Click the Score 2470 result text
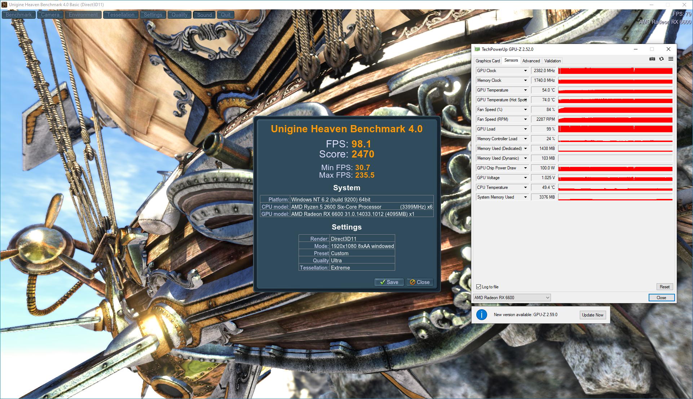Image resolution: width=693 pixels, height=399 pixels. pyautogui.click(x=346, y=154)
